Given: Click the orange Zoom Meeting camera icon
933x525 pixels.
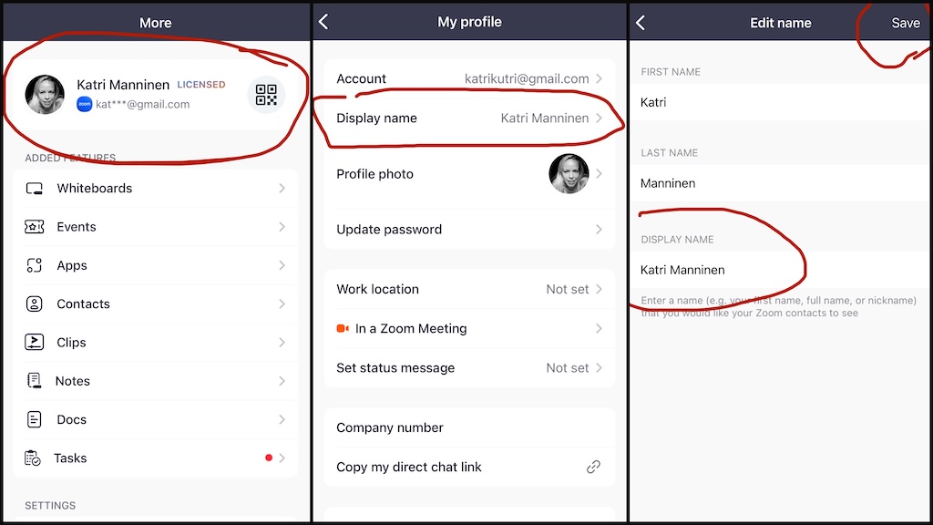Looking at the screenshot, I should point(343,328).
